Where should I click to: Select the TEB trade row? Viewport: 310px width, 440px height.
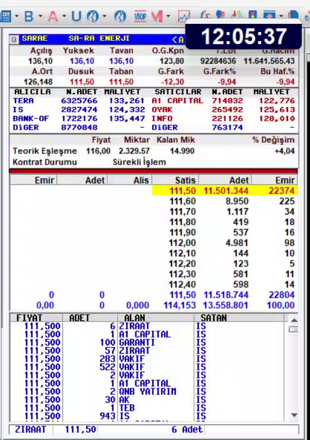coord(147,408)
